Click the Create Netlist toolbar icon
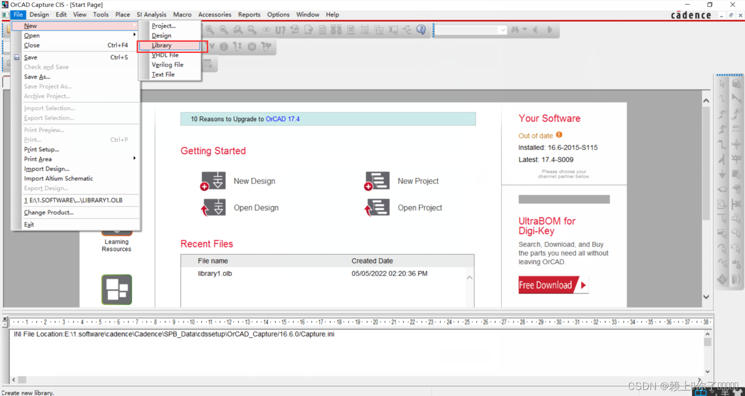This screenshot has width=745, height=396. (x=323, y=30)
